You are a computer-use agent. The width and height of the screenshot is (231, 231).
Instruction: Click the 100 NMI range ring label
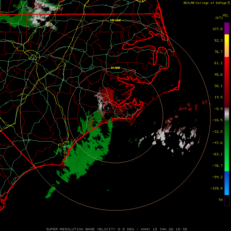point(115,20)
